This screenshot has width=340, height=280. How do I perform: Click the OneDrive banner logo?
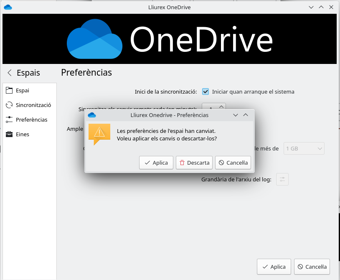(170, 41)
